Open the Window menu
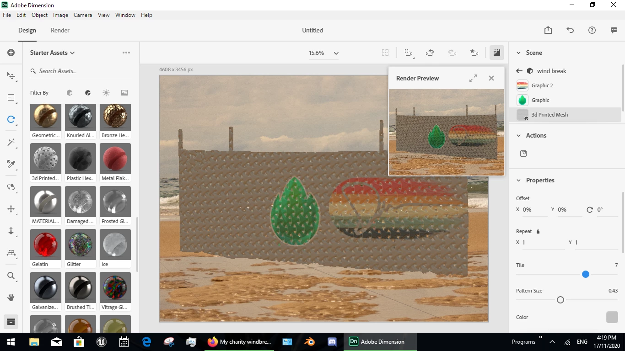 (125, 15)
